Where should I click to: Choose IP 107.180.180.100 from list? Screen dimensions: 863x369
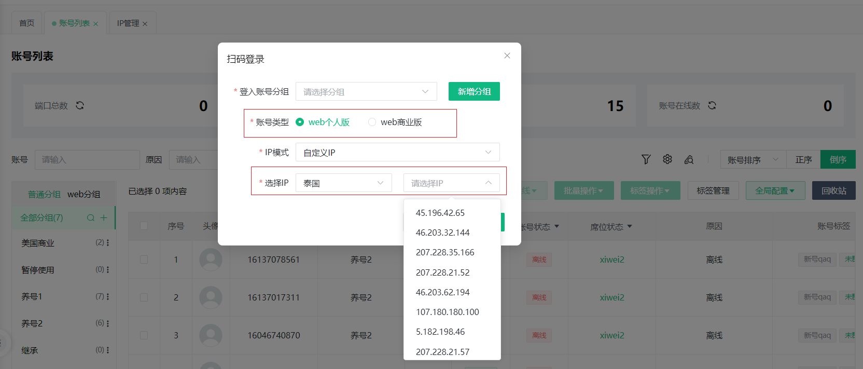point(452,312)
